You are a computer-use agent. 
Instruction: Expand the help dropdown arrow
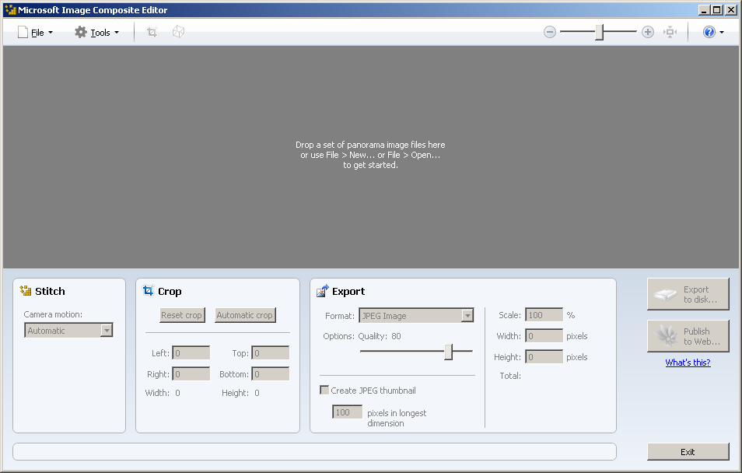(722, 32)
